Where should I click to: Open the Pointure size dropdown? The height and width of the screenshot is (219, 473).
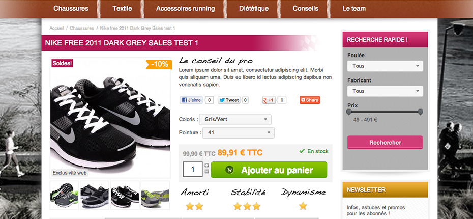tap(239, 132)
